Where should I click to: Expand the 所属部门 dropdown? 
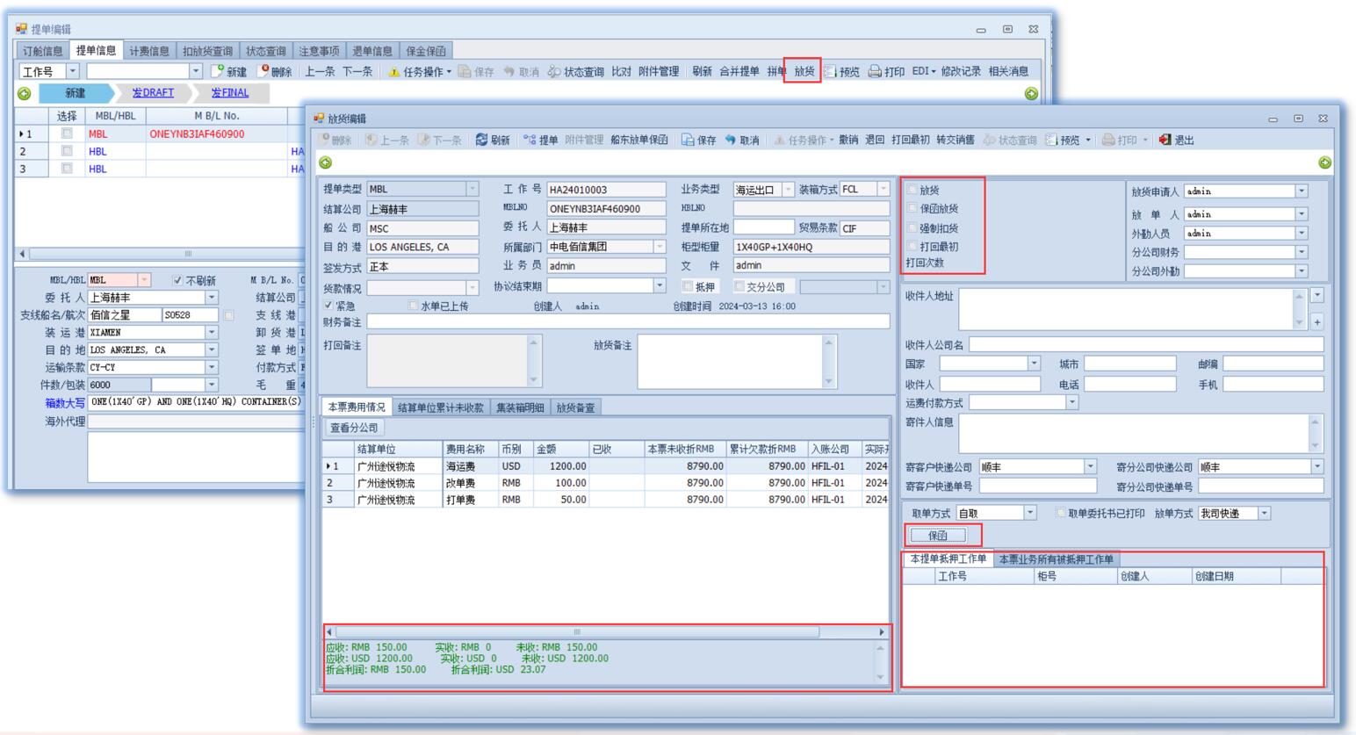click(660, 247)
